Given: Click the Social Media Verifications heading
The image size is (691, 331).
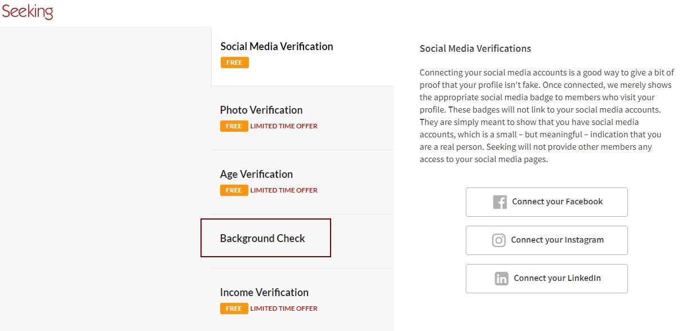Looking at the screenshot, I should click(x=475, y=48).
